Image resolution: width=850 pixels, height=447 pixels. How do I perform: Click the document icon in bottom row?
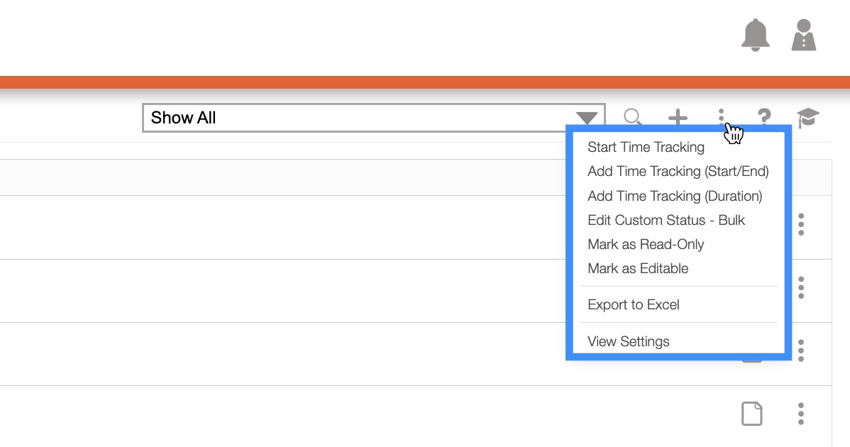751,413
